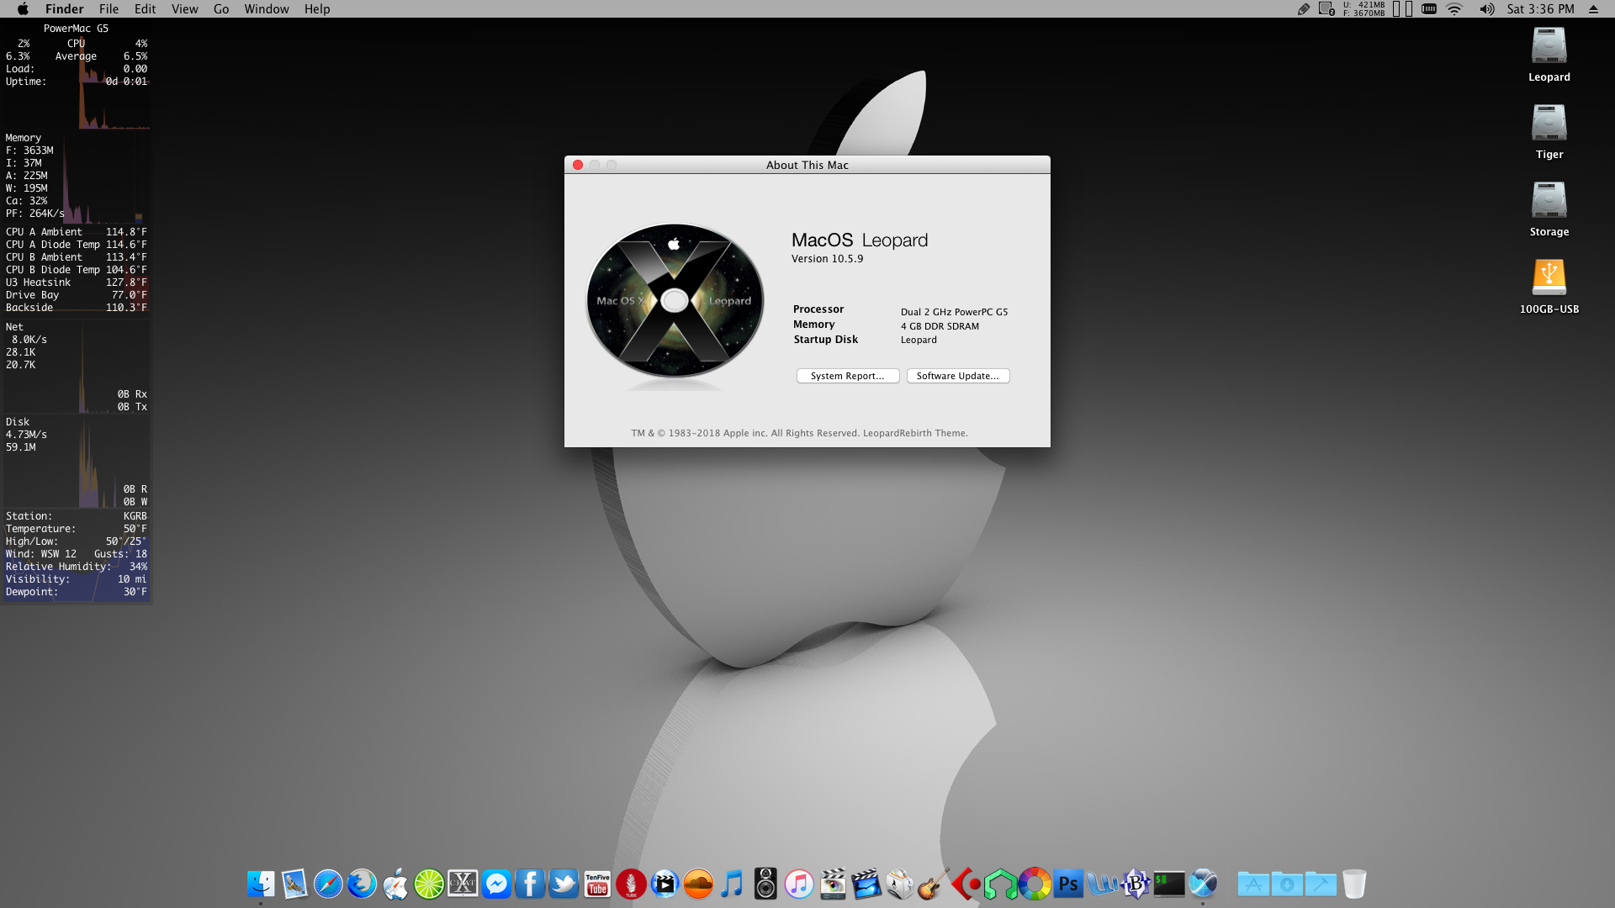Viewport: 1615px width, 908px height.
Task: Open the Go menu
Action: (221, 9)
